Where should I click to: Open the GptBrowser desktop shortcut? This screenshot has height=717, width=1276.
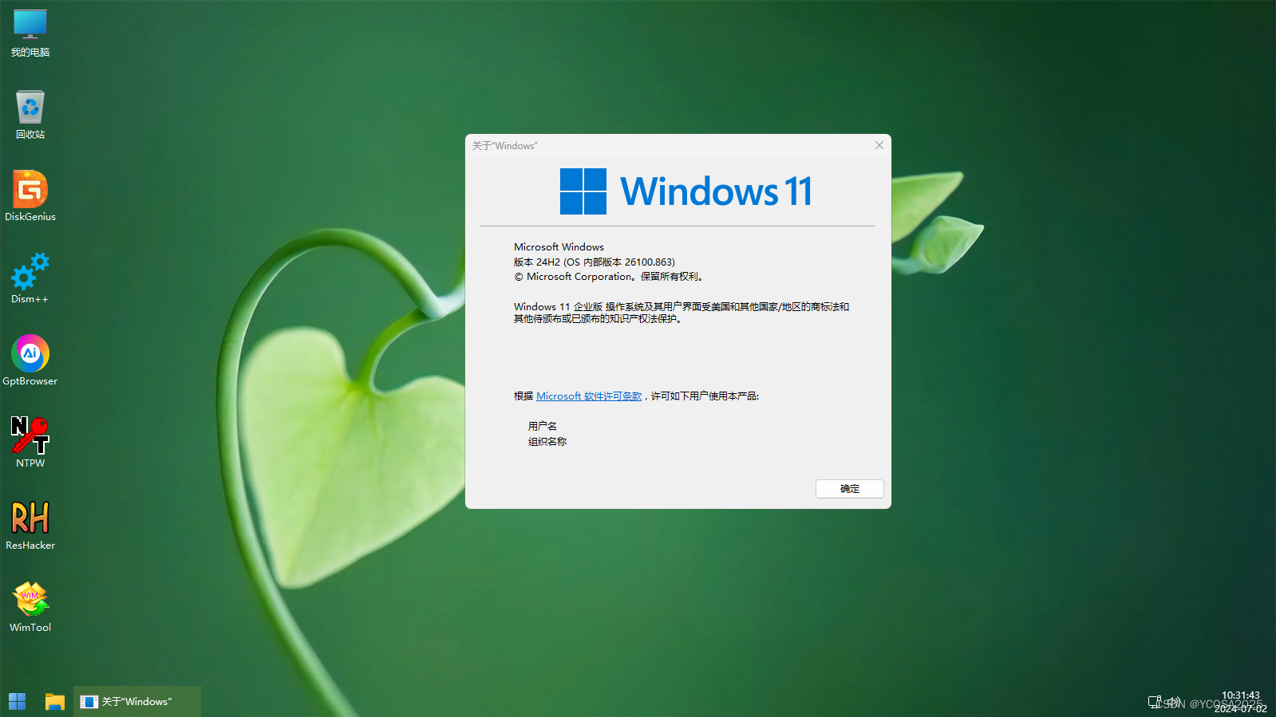[x=30, y=360]
